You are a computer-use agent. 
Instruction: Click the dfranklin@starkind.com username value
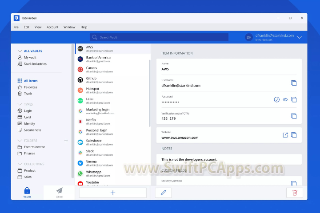tap(181, 86)
